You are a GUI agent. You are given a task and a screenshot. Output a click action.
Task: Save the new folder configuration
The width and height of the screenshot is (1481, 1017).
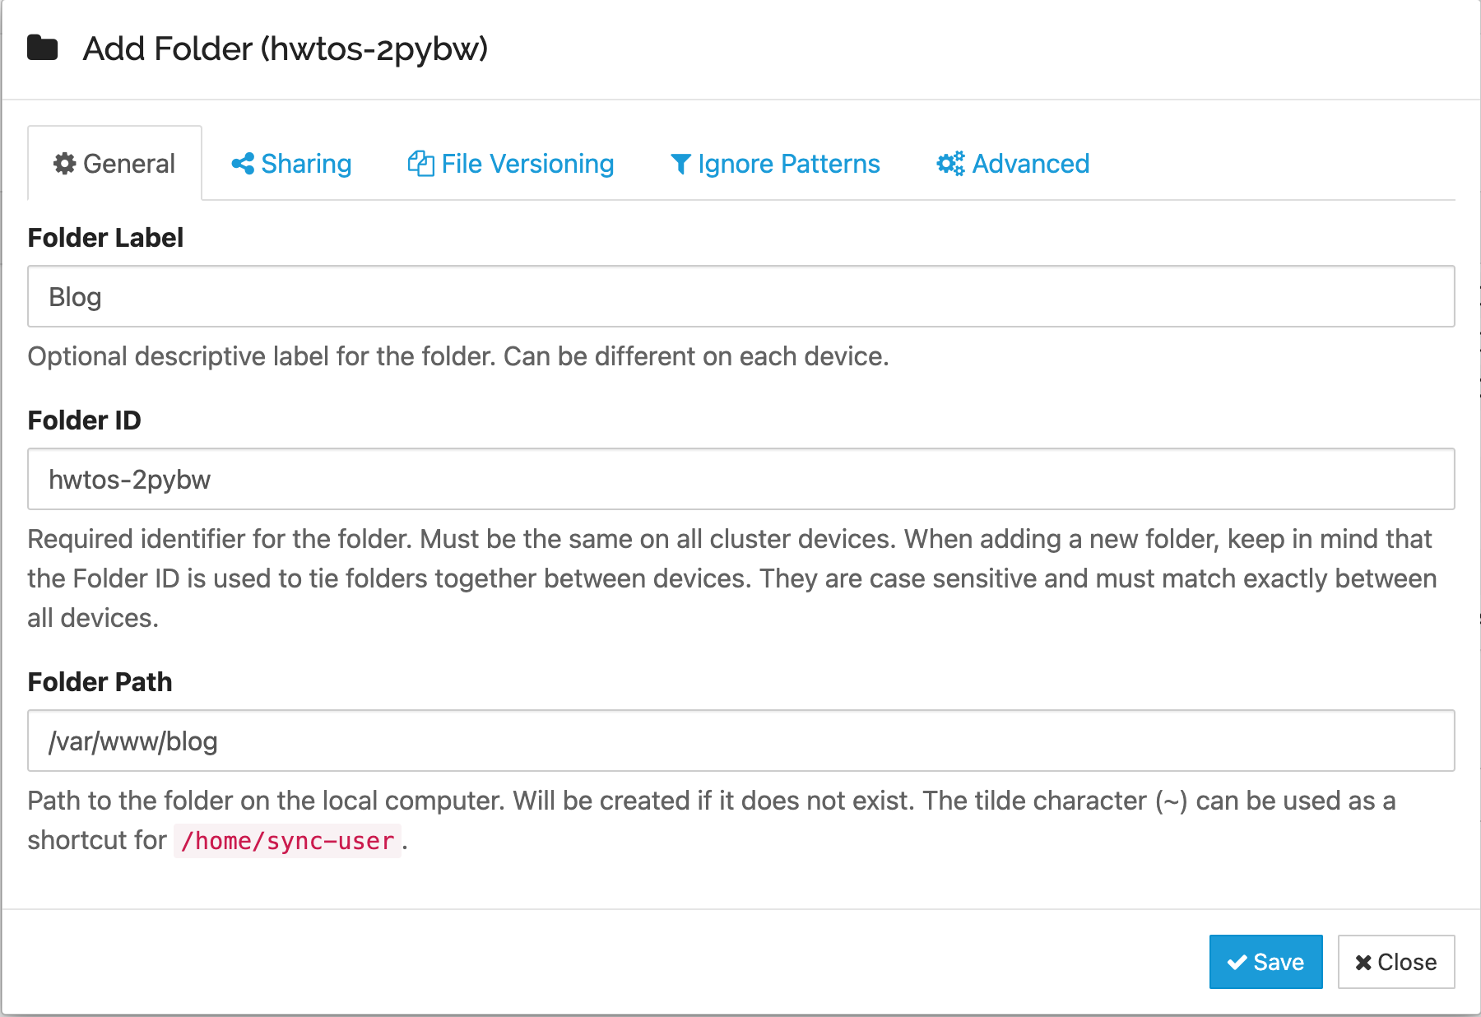(1265, 962)
